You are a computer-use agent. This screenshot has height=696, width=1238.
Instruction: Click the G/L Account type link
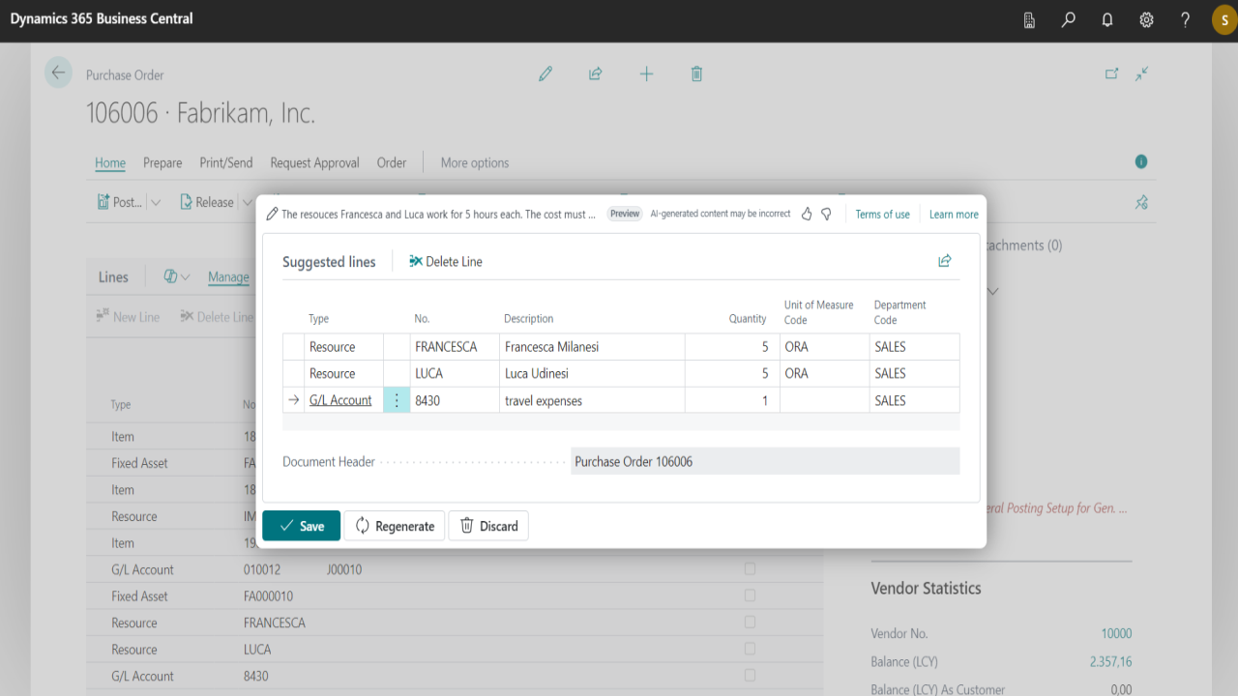pos(340,400)
